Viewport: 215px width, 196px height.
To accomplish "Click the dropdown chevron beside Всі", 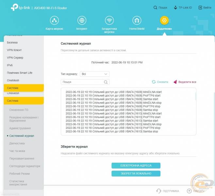I will tap(106, 74).
